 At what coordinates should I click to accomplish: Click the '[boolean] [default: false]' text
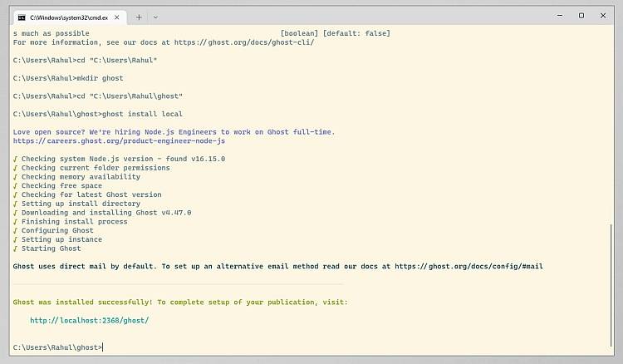pos(336,33)
